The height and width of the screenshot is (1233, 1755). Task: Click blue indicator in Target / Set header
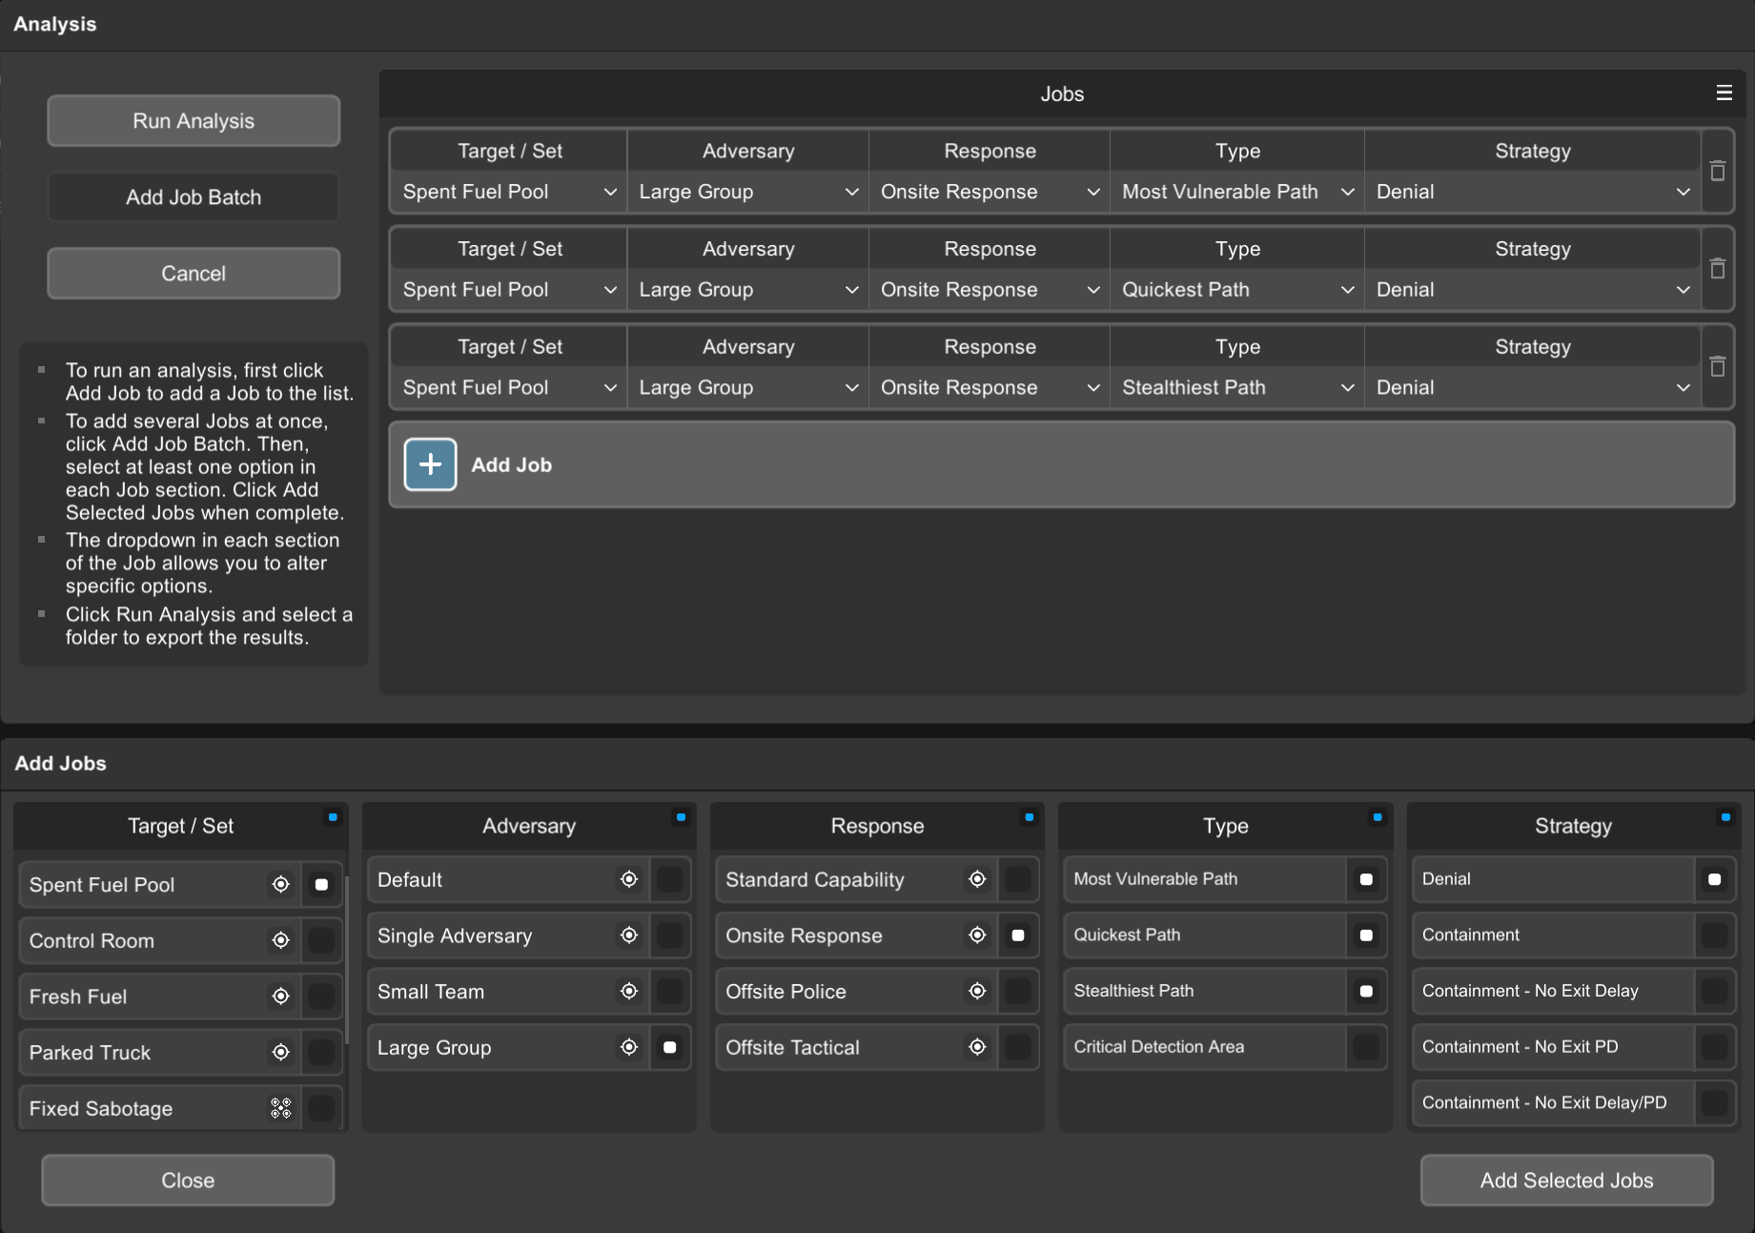[333, 817]
